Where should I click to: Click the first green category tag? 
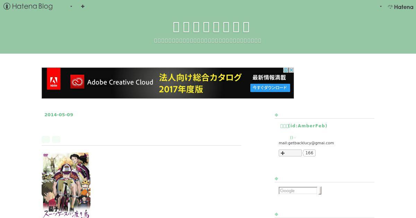click(46, 139)
